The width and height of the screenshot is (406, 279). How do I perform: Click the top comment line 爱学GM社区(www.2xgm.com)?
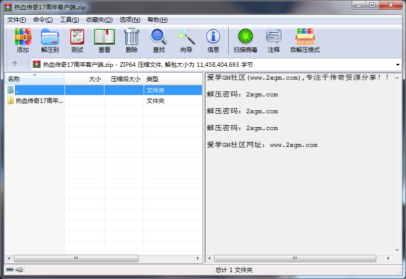point(298,77)
